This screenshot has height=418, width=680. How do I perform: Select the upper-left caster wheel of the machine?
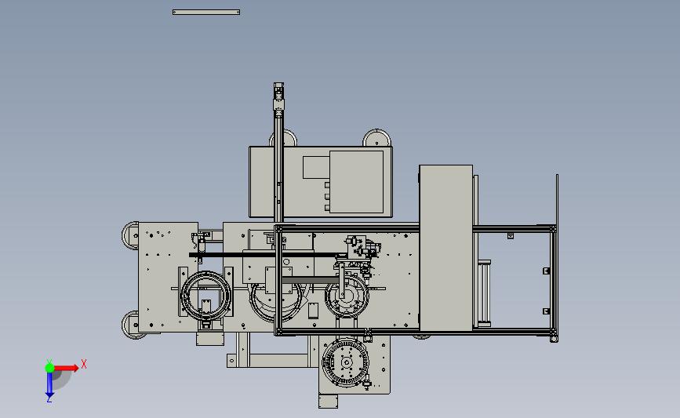click(129, 235)
